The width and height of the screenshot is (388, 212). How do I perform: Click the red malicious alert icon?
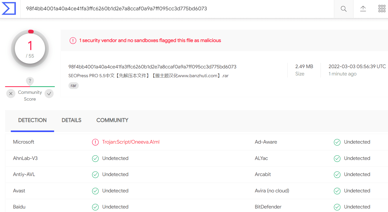point(73,40)
